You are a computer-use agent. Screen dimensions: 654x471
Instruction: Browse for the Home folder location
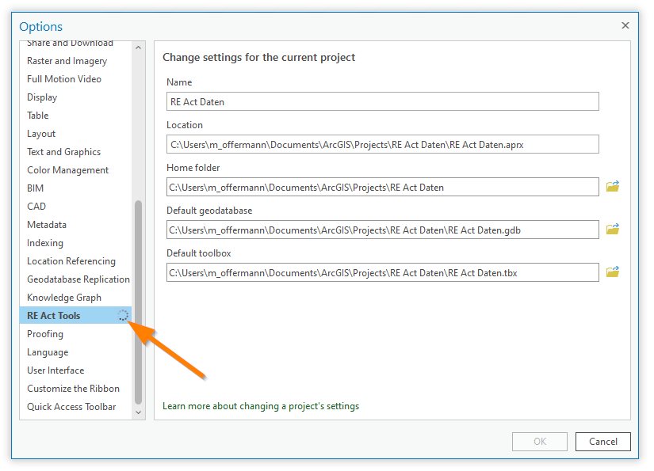coord(612,187)
